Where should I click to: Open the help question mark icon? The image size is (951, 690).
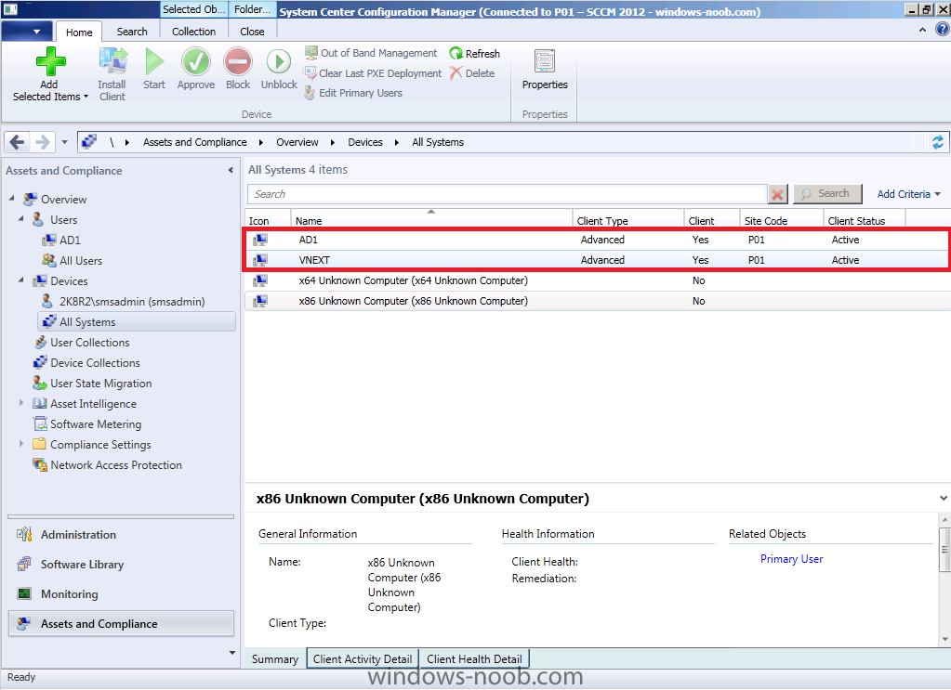943,30
